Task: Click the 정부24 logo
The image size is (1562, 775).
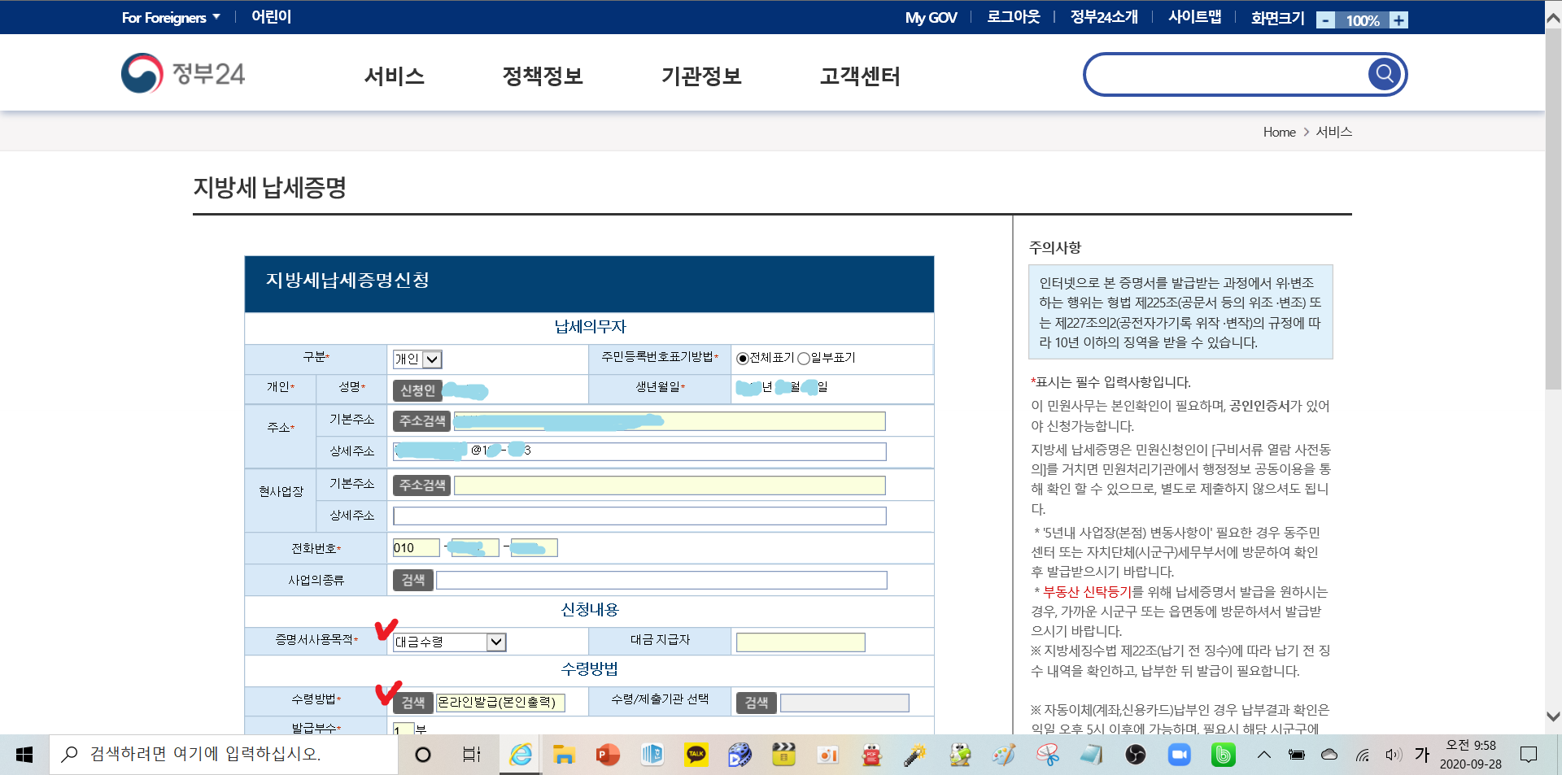Action: click(183, 73)
